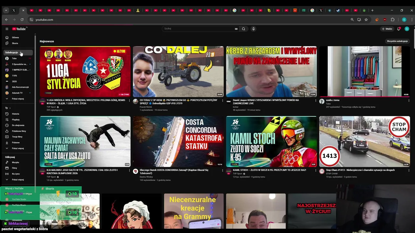Viewport: 415px width, 233px height.
Task: Open the browser zoom magnifier icon
Action: 352,20
